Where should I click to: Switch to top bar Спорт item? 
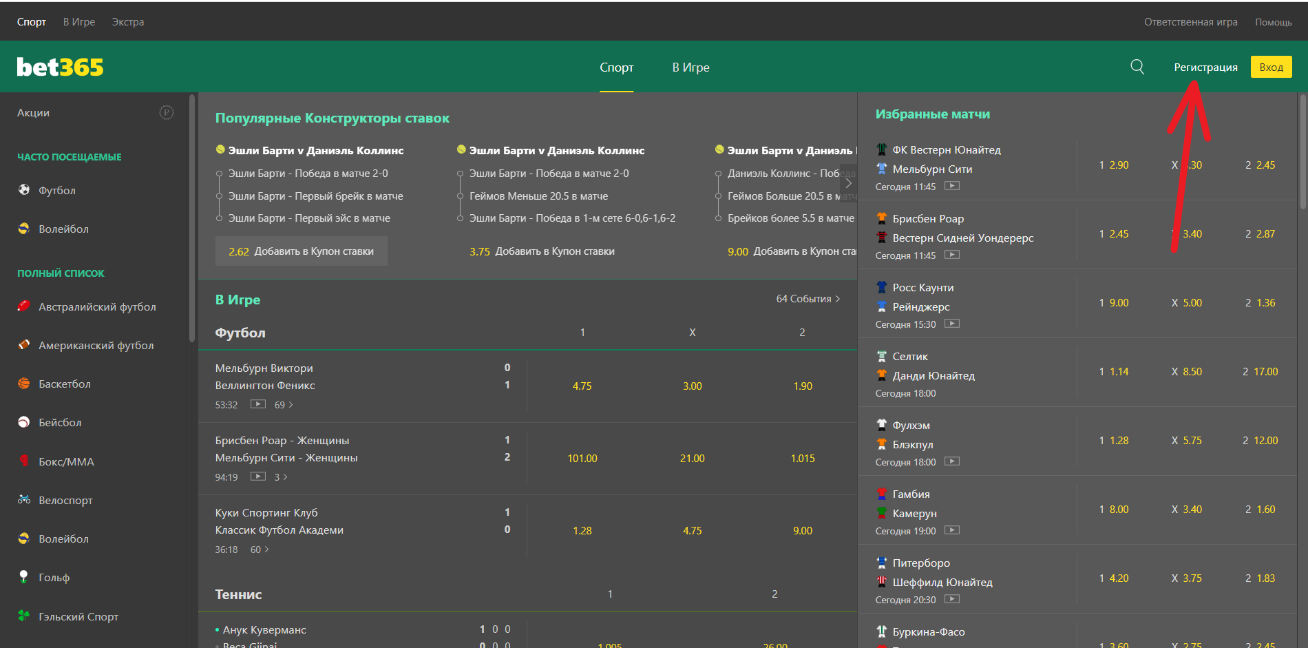(32, 22)
